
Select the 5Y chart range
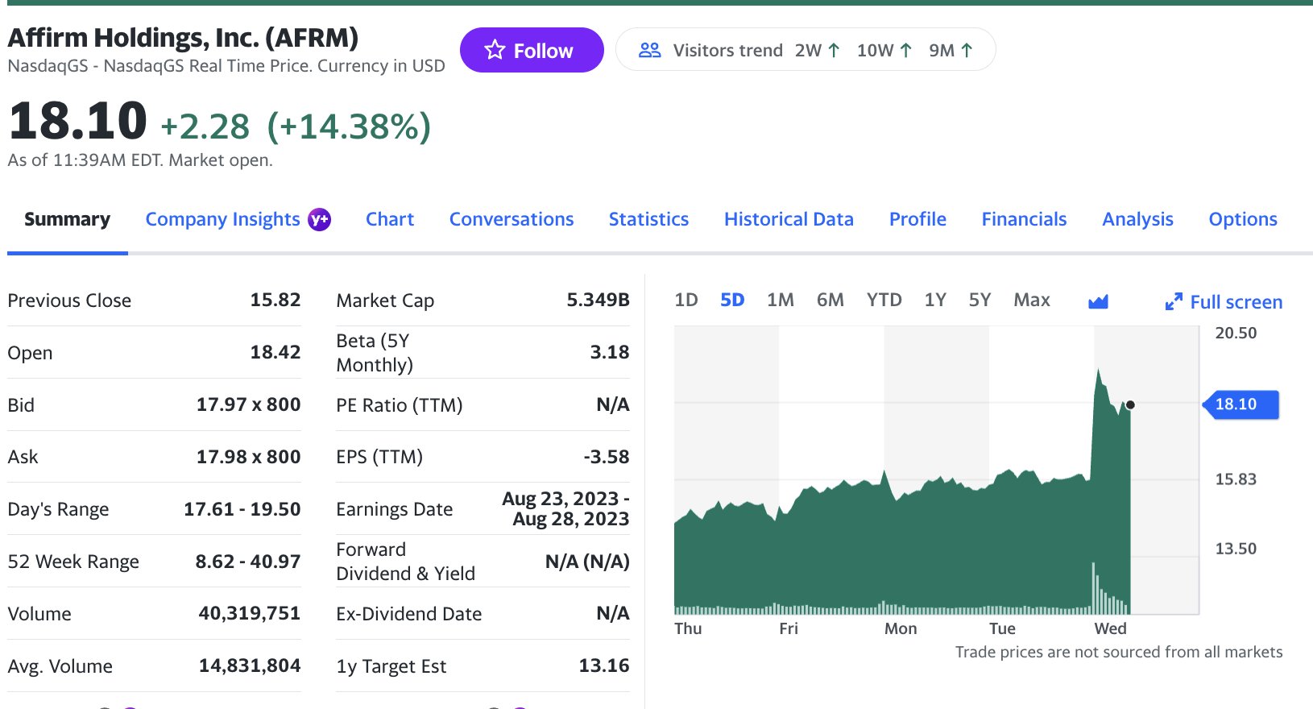point(980,301)
